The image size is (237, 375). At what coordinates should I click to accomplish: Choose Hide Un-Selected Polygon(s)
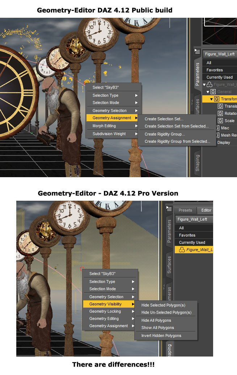[x=166, y=312]
